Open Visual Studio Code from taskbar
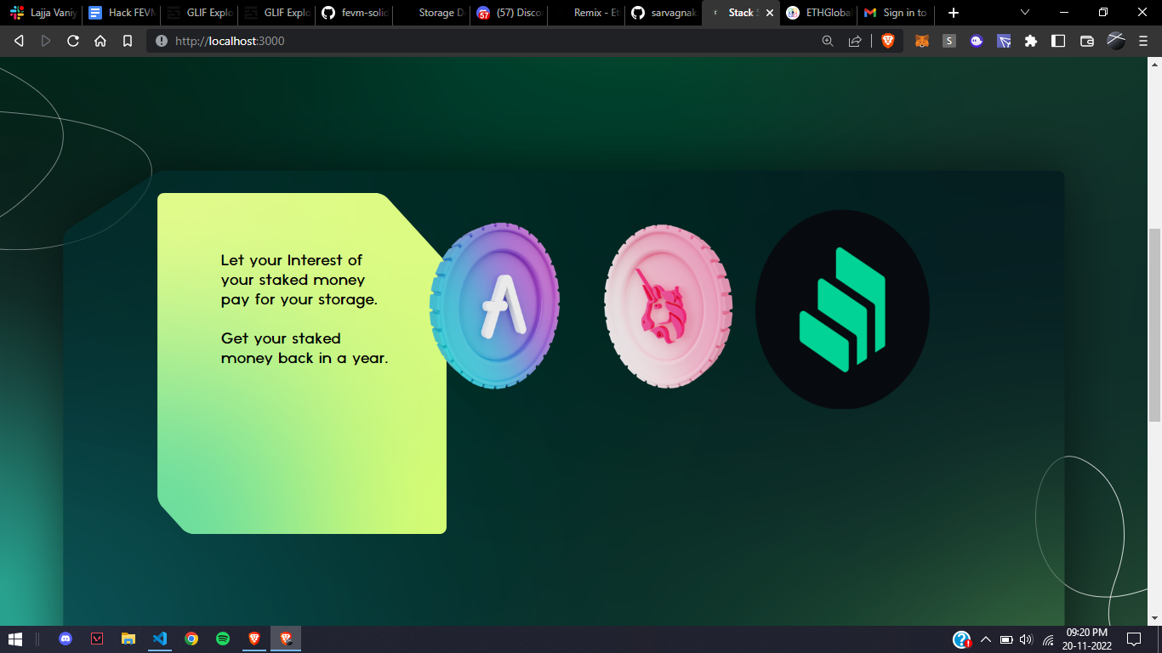 point(160,639)
